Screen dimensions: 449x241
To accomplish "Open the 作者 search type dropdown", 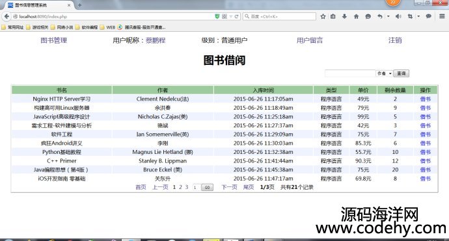I will point(385,73).
